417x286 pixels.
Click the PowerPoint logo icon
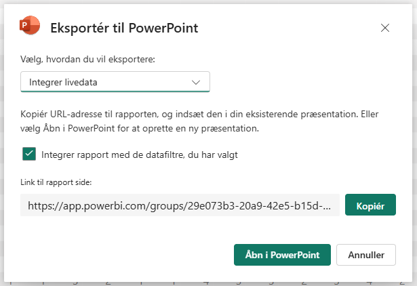pos(31,27)
